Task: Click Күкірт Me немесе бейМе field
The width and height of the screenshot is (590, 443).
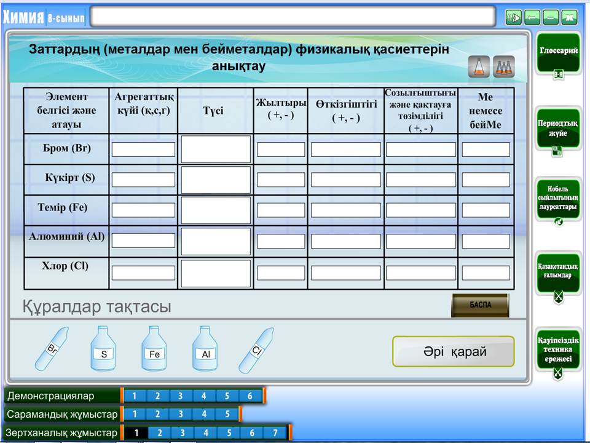Action: 486,180
